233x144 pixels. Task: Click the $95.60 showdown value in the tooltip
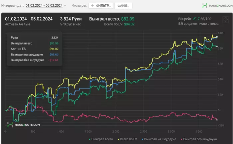coord(54,55)
